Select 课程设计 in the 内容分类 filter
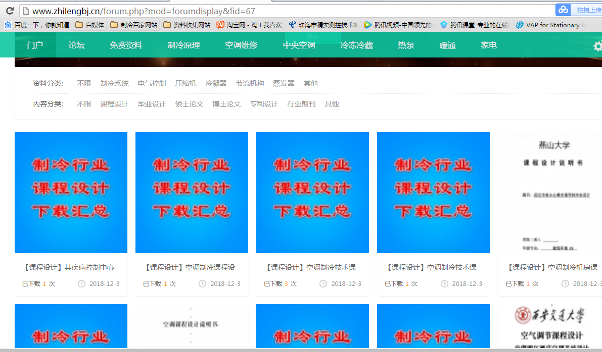The image size is (602, 352). coord(114,104)
